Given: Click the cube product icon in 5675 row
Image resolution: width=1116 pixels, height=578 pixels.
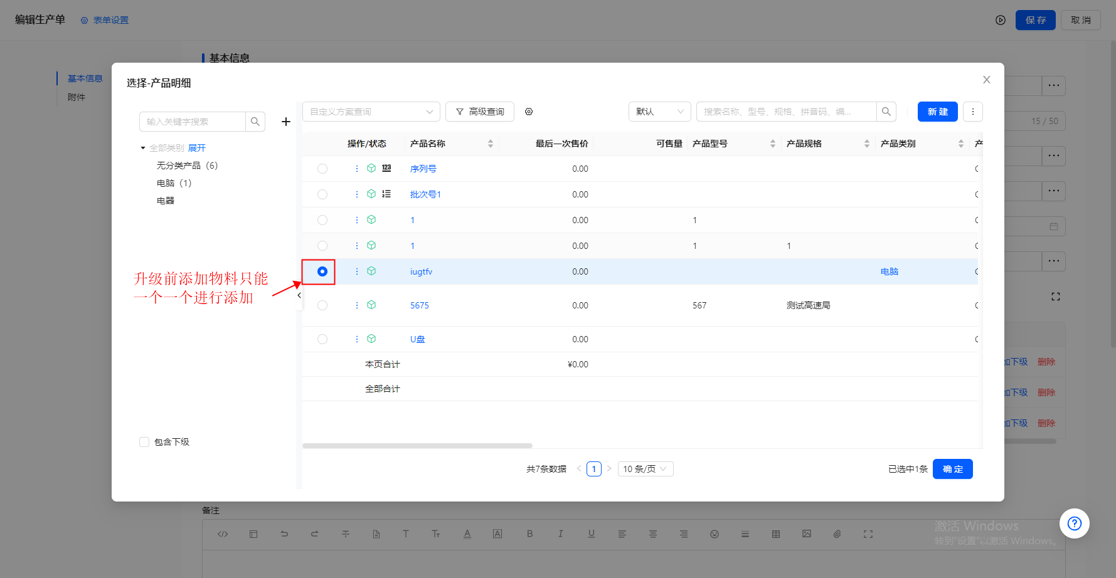Looking at the screenshot, I should pos(371,305).
